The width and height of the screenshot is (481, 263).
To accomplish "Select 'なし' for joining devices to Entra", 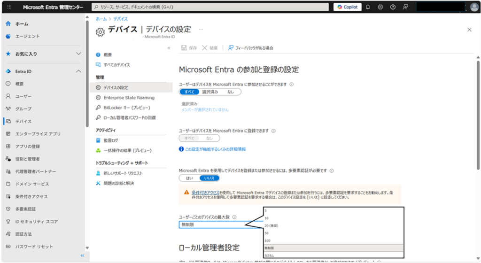I will 231,92.
